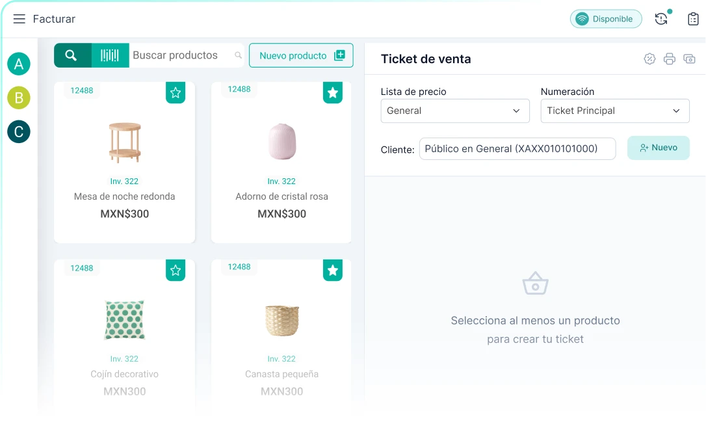
Task: Switch to the B circle in sidebar
Action: [x=19, y=98]
